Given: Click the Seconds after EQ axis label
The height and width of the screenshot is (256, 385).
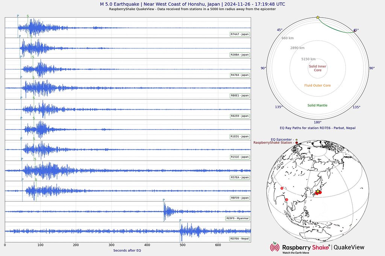Looking at the screenshot, I should pyautogui.click(x=127, y=250).
